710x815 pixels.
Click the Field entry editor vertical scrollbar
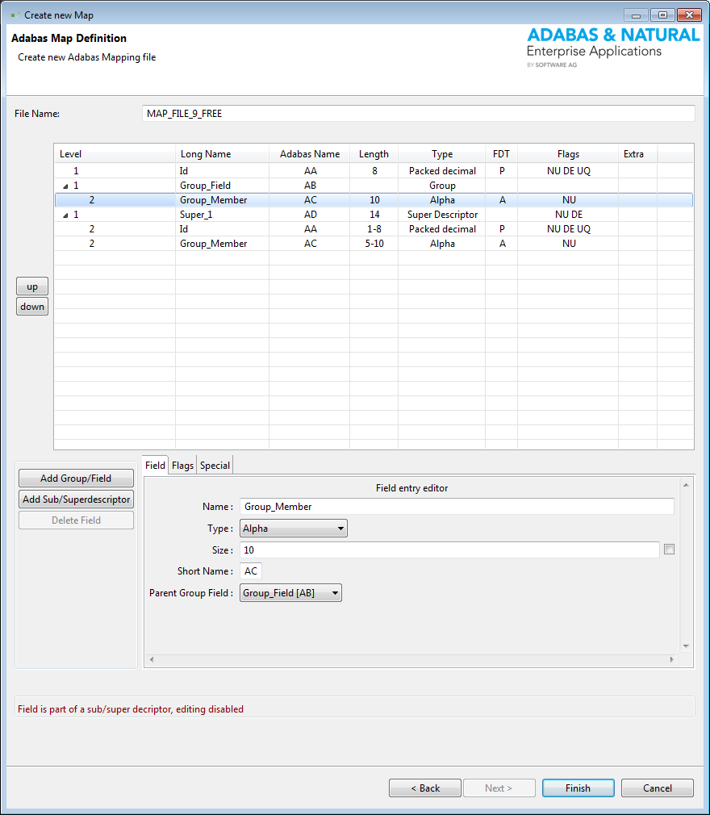[685, 565]
